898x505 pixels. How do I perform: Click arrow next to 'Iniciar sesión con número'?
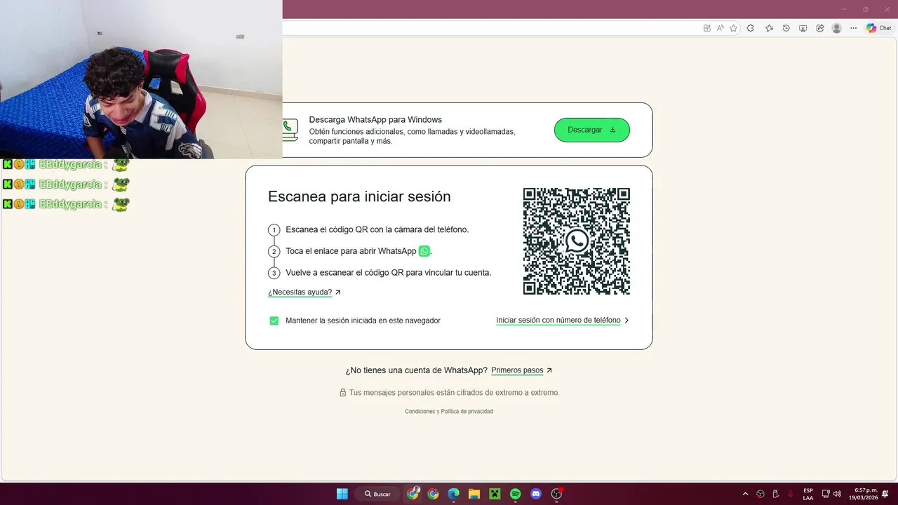click(x=626, y=321)
